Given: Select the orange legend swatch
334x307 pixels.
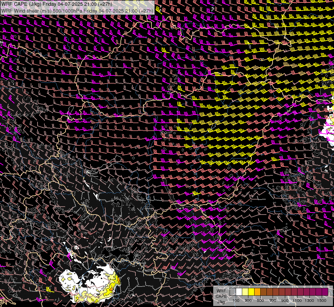Looking at the screenshot, I should tap(257, 292).
